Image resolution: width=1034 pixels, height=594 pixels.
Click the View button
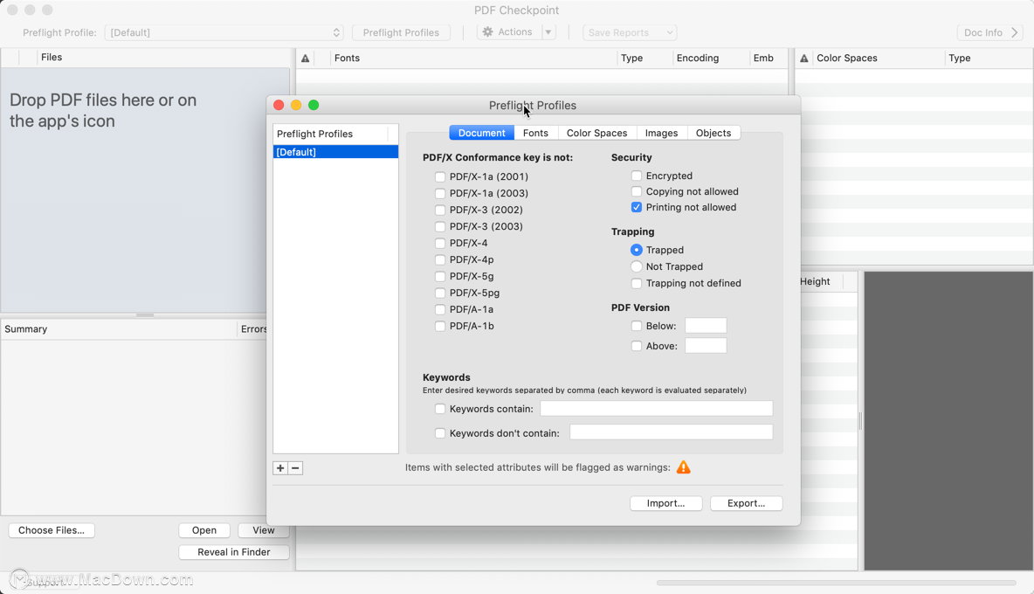263,530
